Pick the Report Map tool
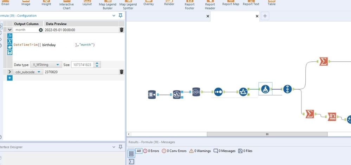This screenshot has width=351, height=165. (x=230, y=3)
